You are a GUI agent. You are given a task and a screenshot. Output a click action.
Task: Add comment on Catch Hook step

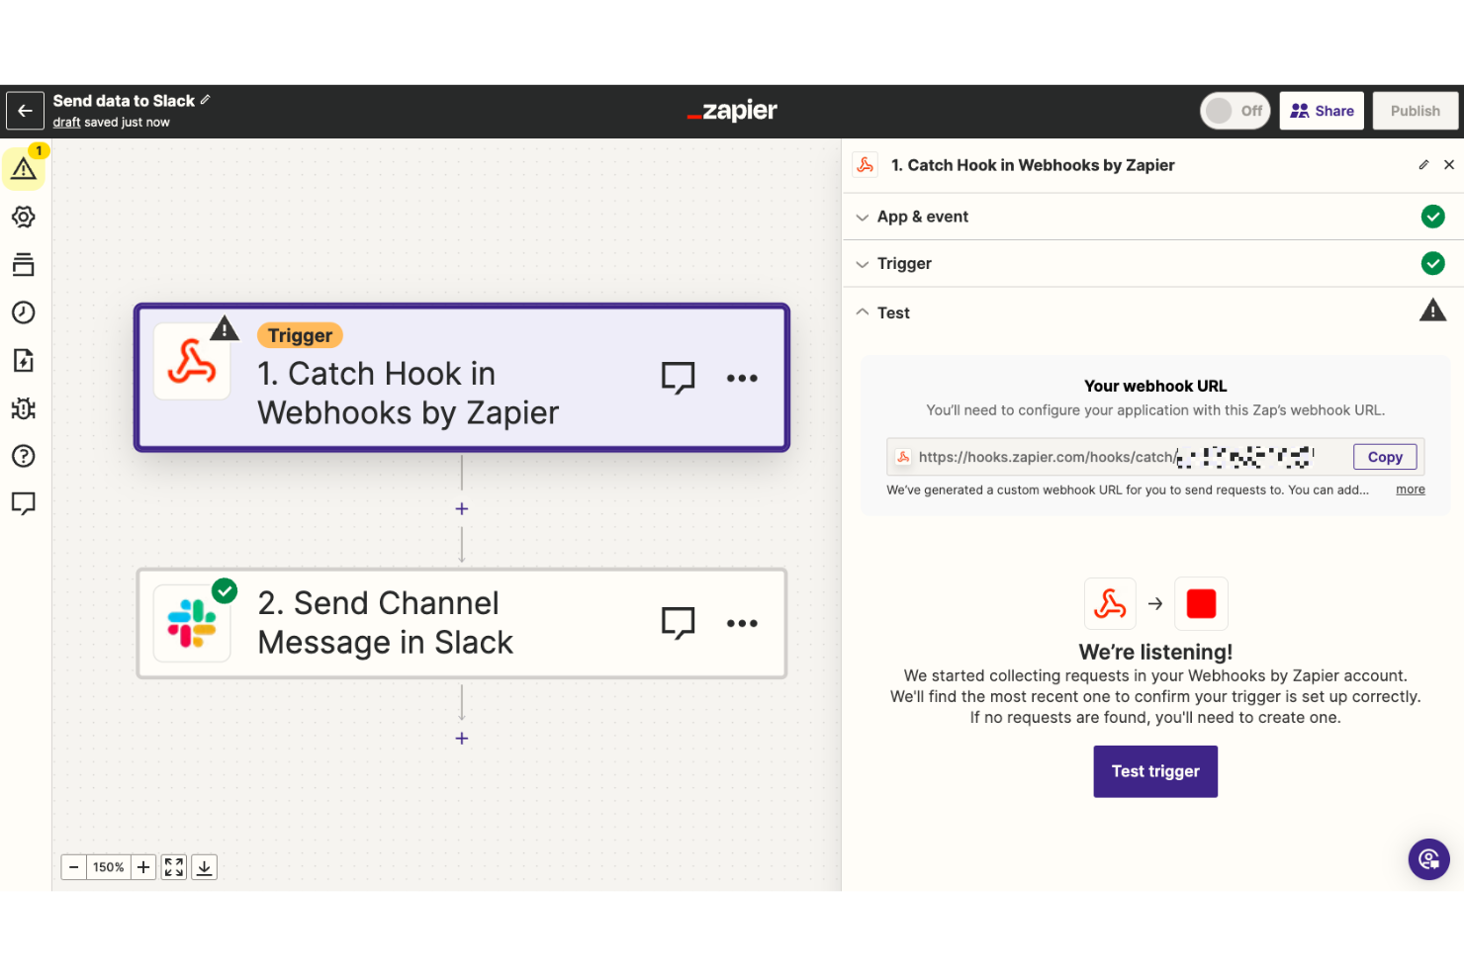(679, 378)
